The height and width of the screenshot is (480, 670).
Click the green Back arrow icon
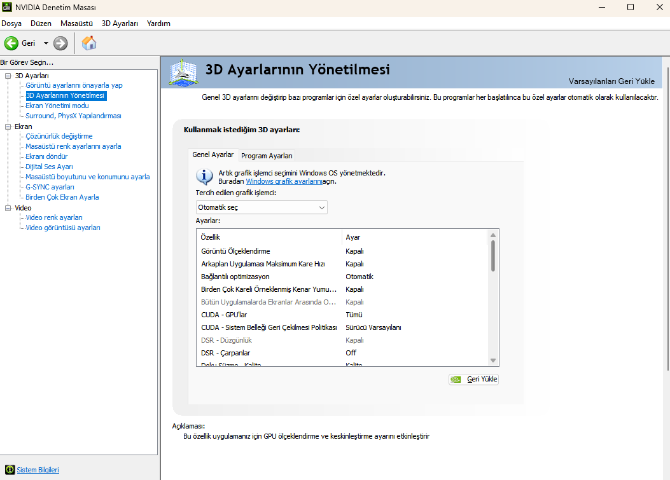pyautogui.click(x=11, y=43)
